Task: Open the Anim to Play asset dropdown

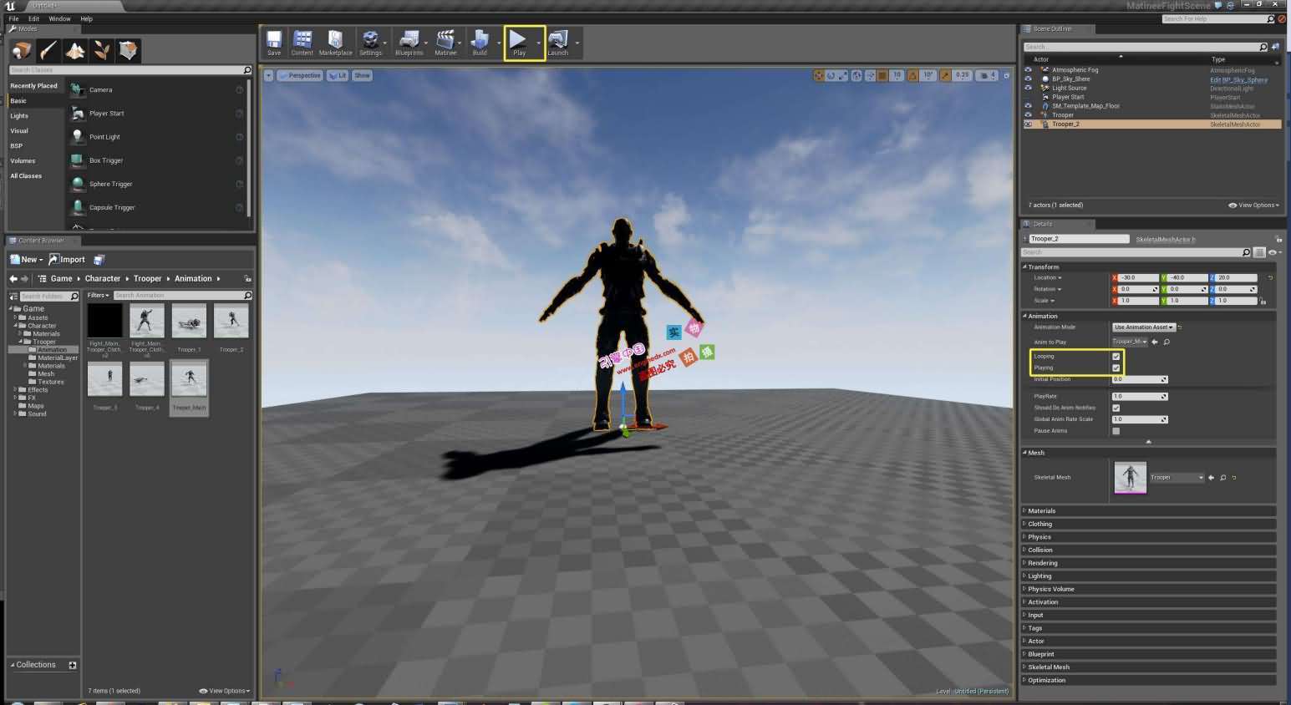Action: click(1130, 342)
